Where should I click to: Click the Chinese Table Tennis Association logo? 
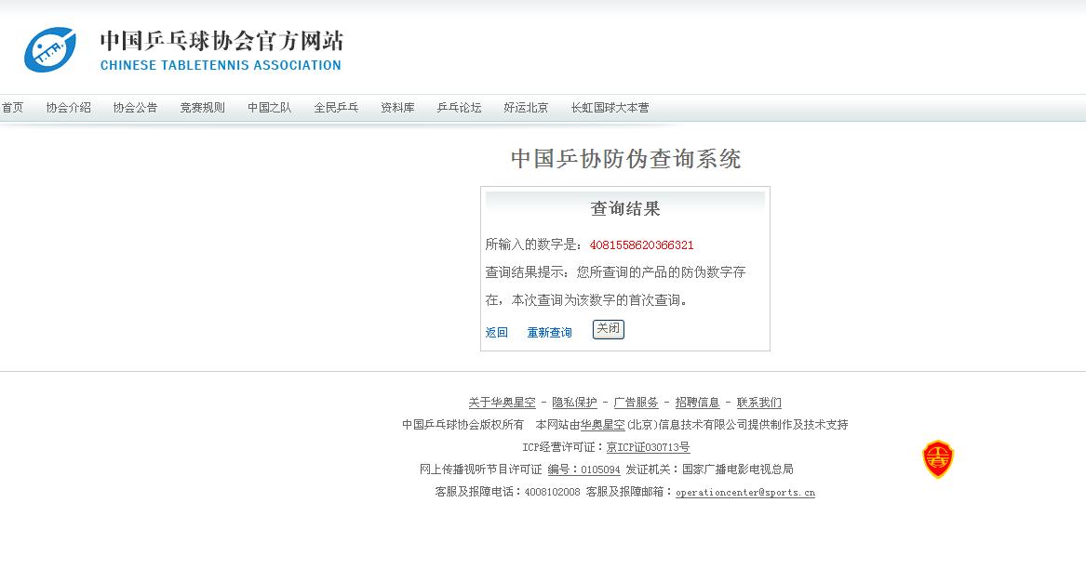pos(51,50)
